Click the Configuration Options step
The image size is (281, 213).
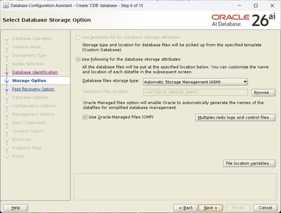click(x=34, y=106)
